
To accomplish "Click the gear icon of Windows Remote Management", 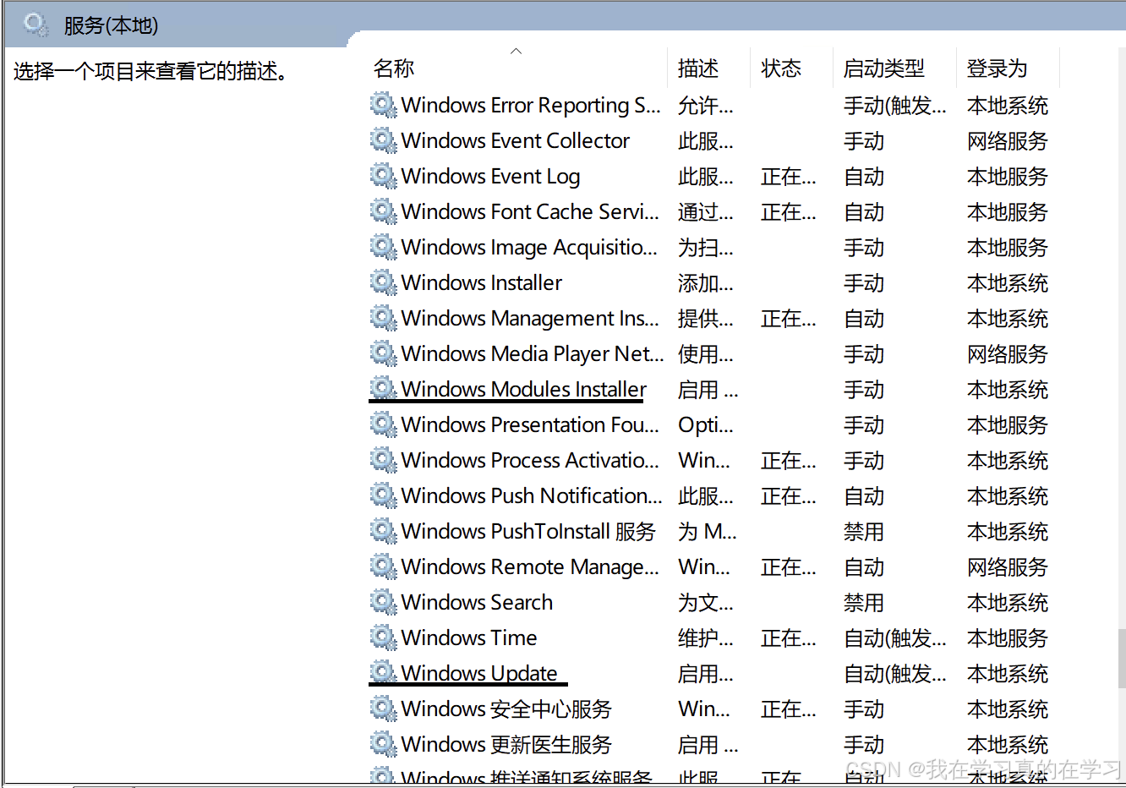I will [x=383, y=566].
